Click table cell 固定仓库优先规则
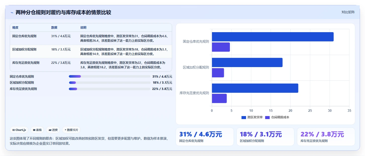This screenshot has width=365, height=156. point(24,36)
